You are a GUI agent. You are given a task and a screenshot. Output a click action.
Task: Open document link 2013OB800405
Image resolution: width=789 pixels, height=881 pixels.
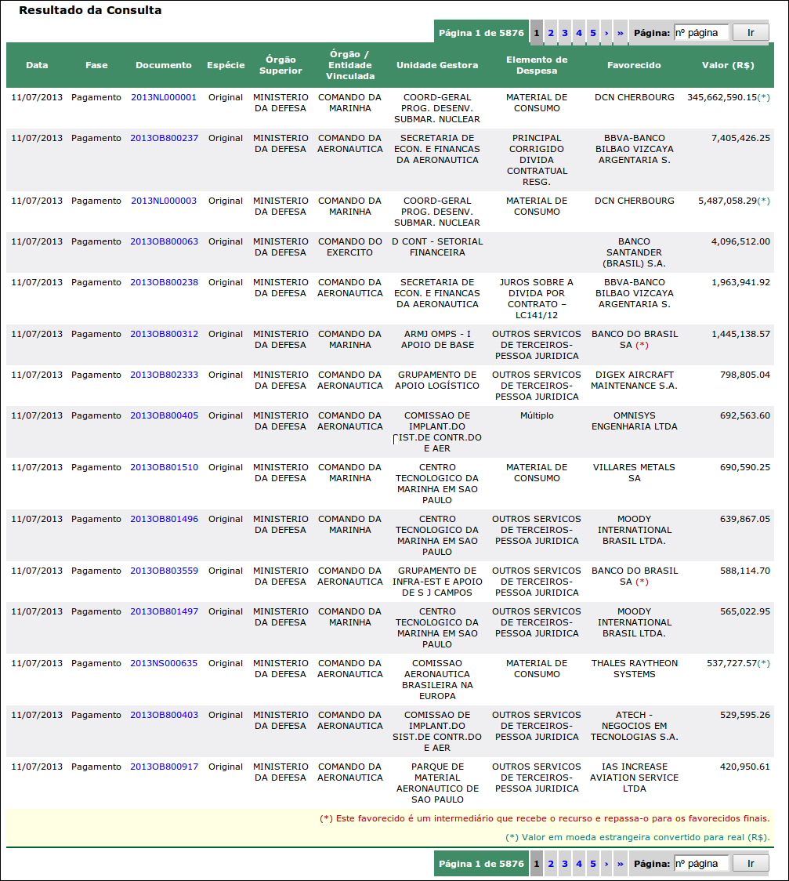tap(164, 415)
